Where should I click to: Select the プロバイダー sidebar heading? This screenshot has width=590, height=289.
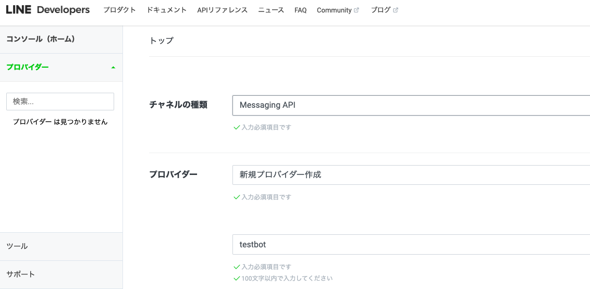[x=28, y=67]
